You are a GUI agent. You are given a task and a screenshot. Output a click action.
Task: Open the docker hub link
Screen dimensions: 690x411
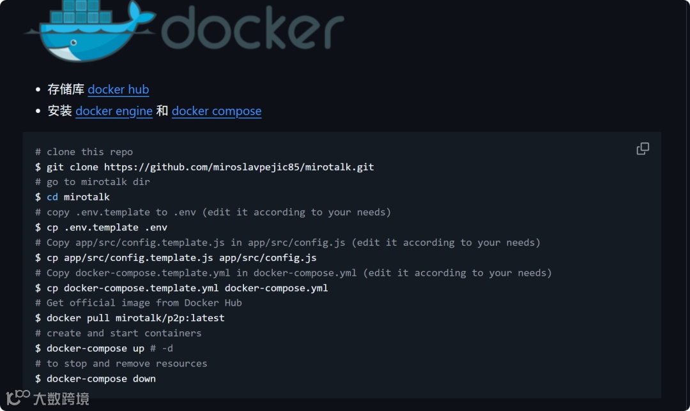click(118, 89)
